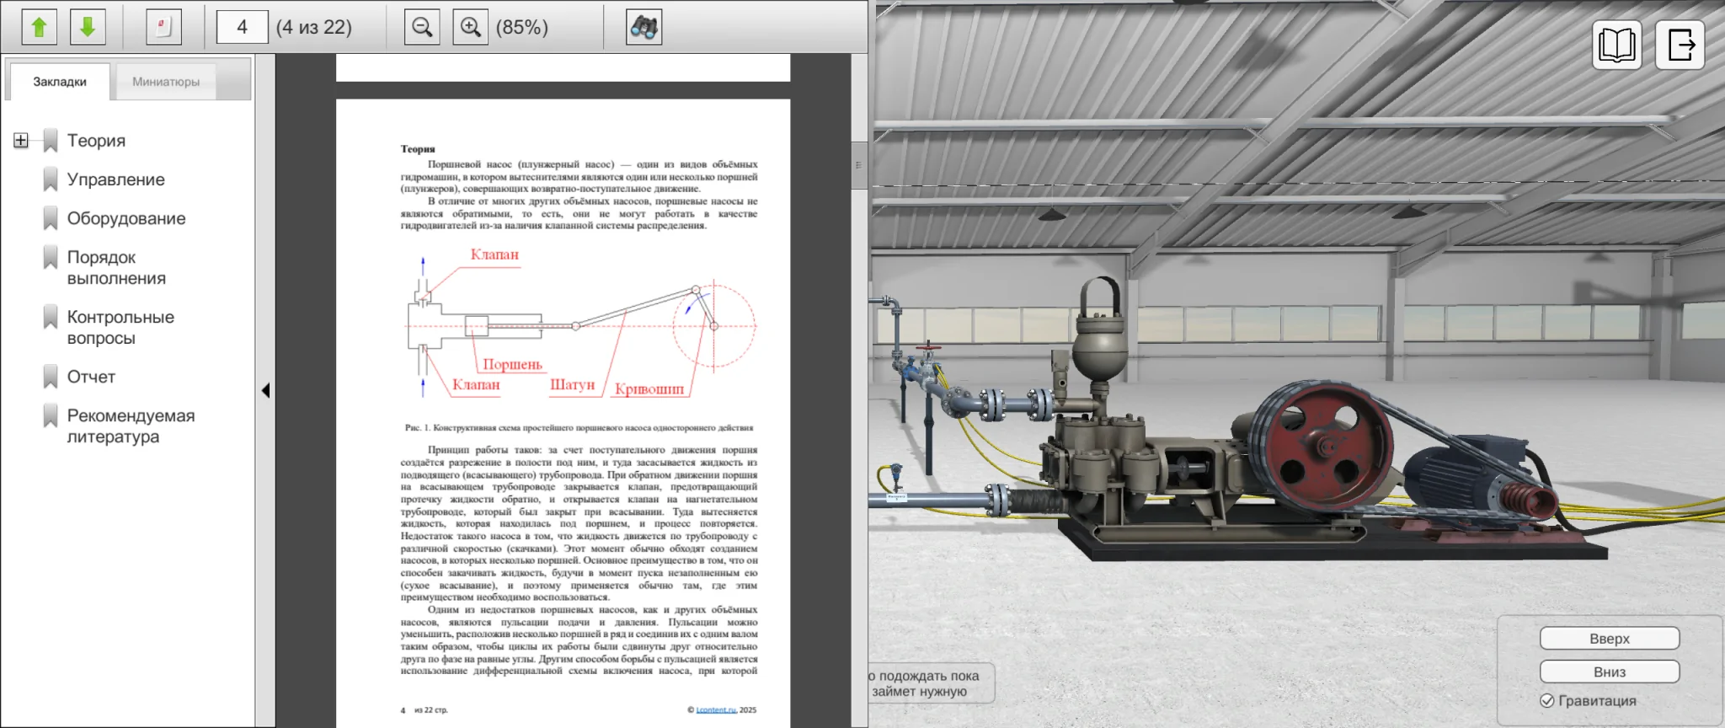Switch to the Закладки tab
Image resolution: width=1725 pixels, height=728 pixels.
click(60, 82)
